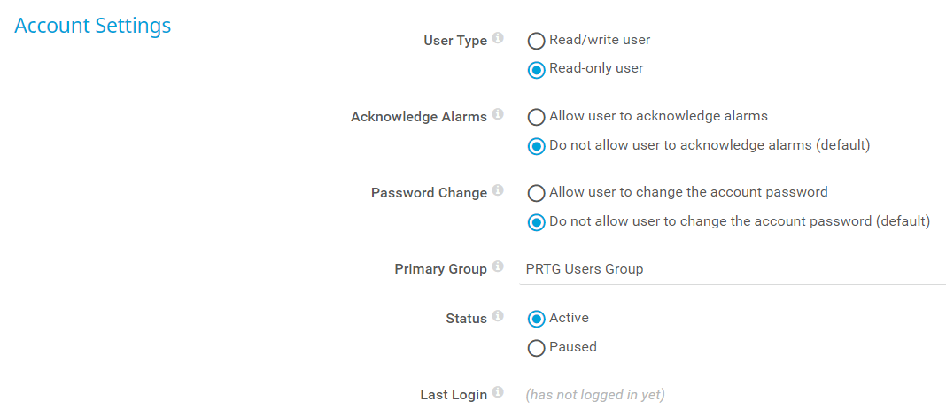The image size is (946, 417).
Task: Click the Password Change label text
Action: [x=429, y=193]
